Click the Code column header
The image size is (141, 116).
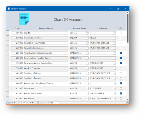tap(17, 28)
